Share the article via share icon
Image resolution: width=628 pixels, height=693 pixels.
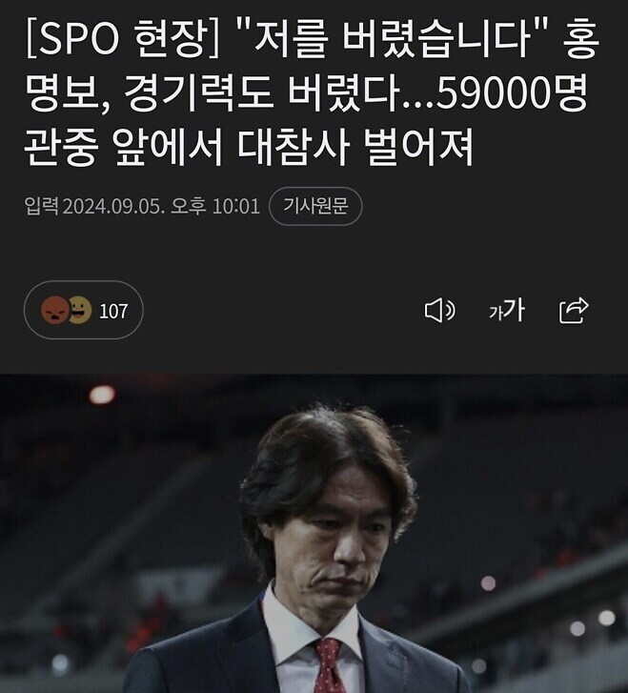(x=574, y=310)
